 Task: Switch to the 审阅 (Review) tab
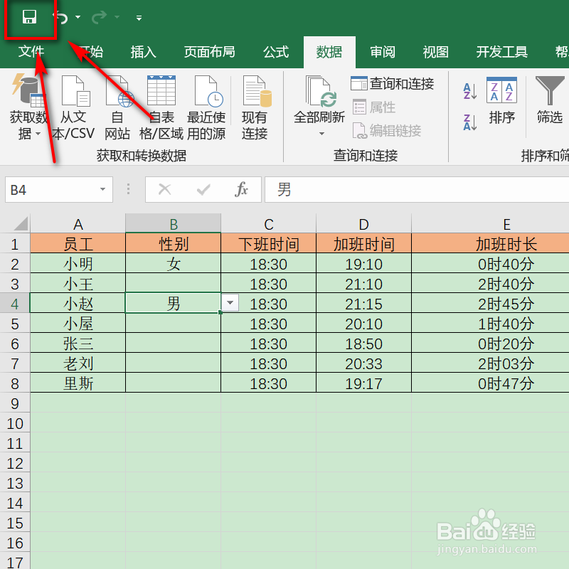382,51
